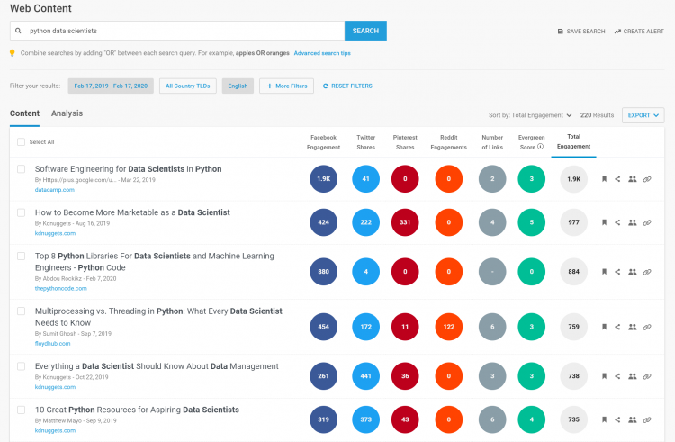Expand the Export dropdown button

[643, 115]
